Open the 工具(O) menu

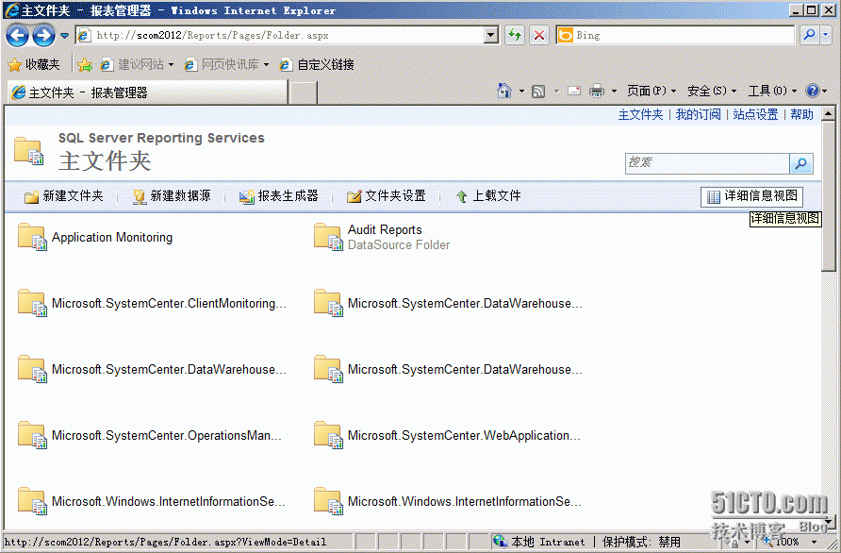tap(772, 91)
